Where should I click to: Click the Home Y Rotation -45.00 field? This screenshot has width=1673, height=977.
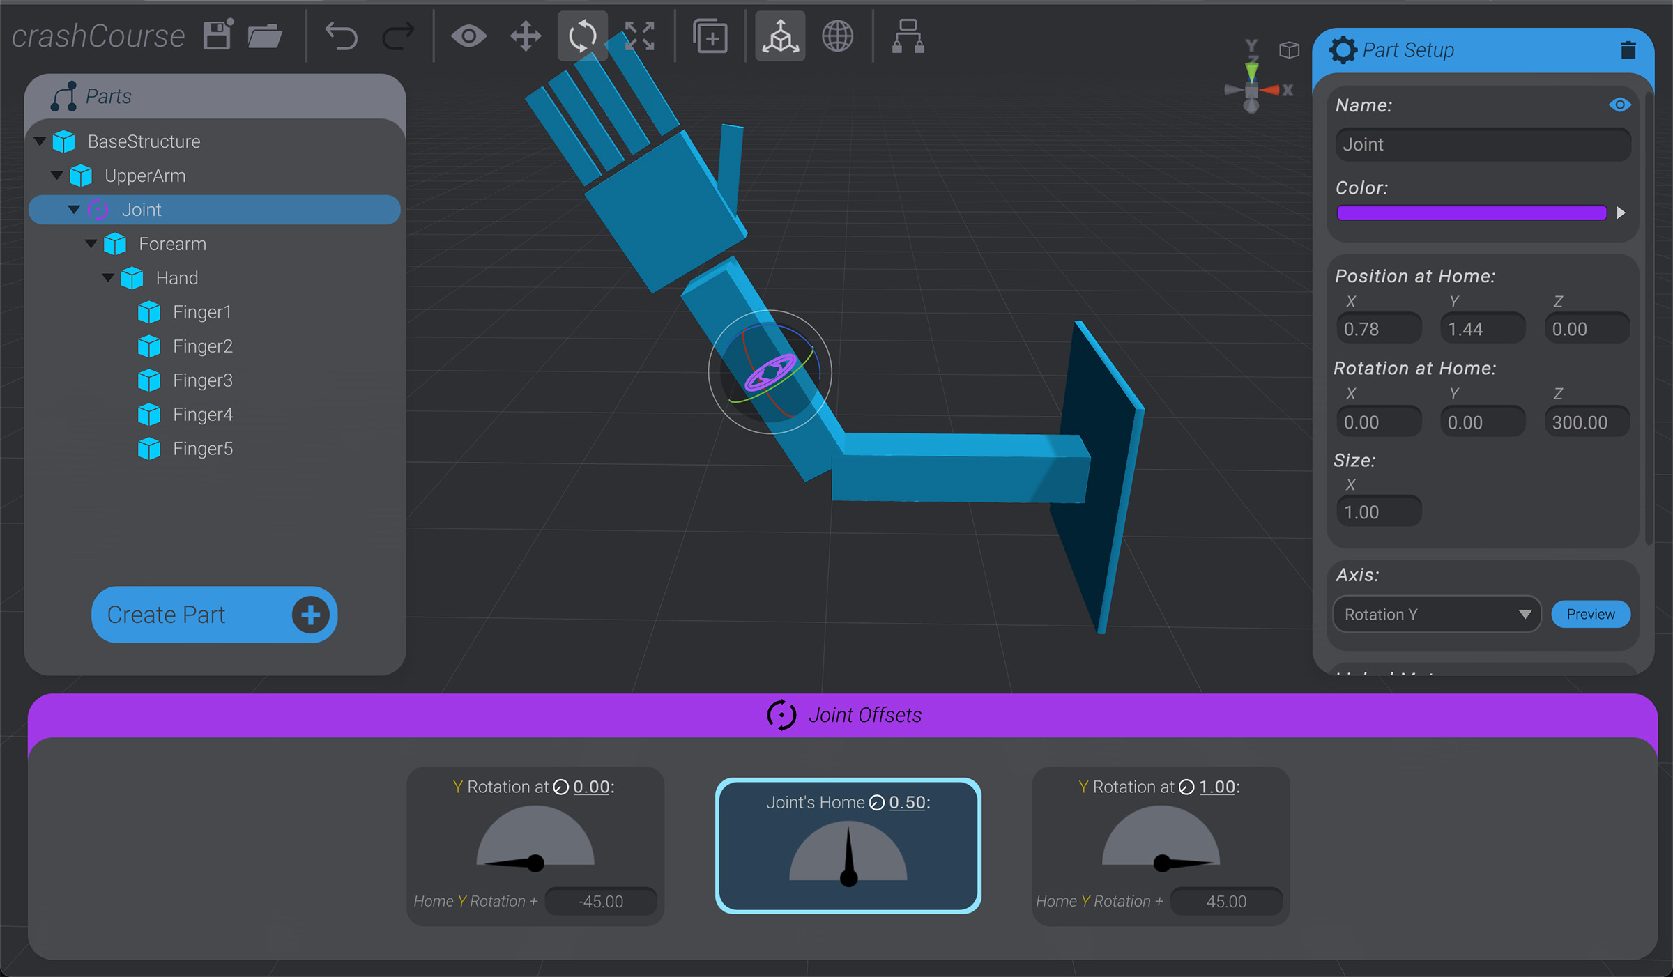click(x=600, y=900)
